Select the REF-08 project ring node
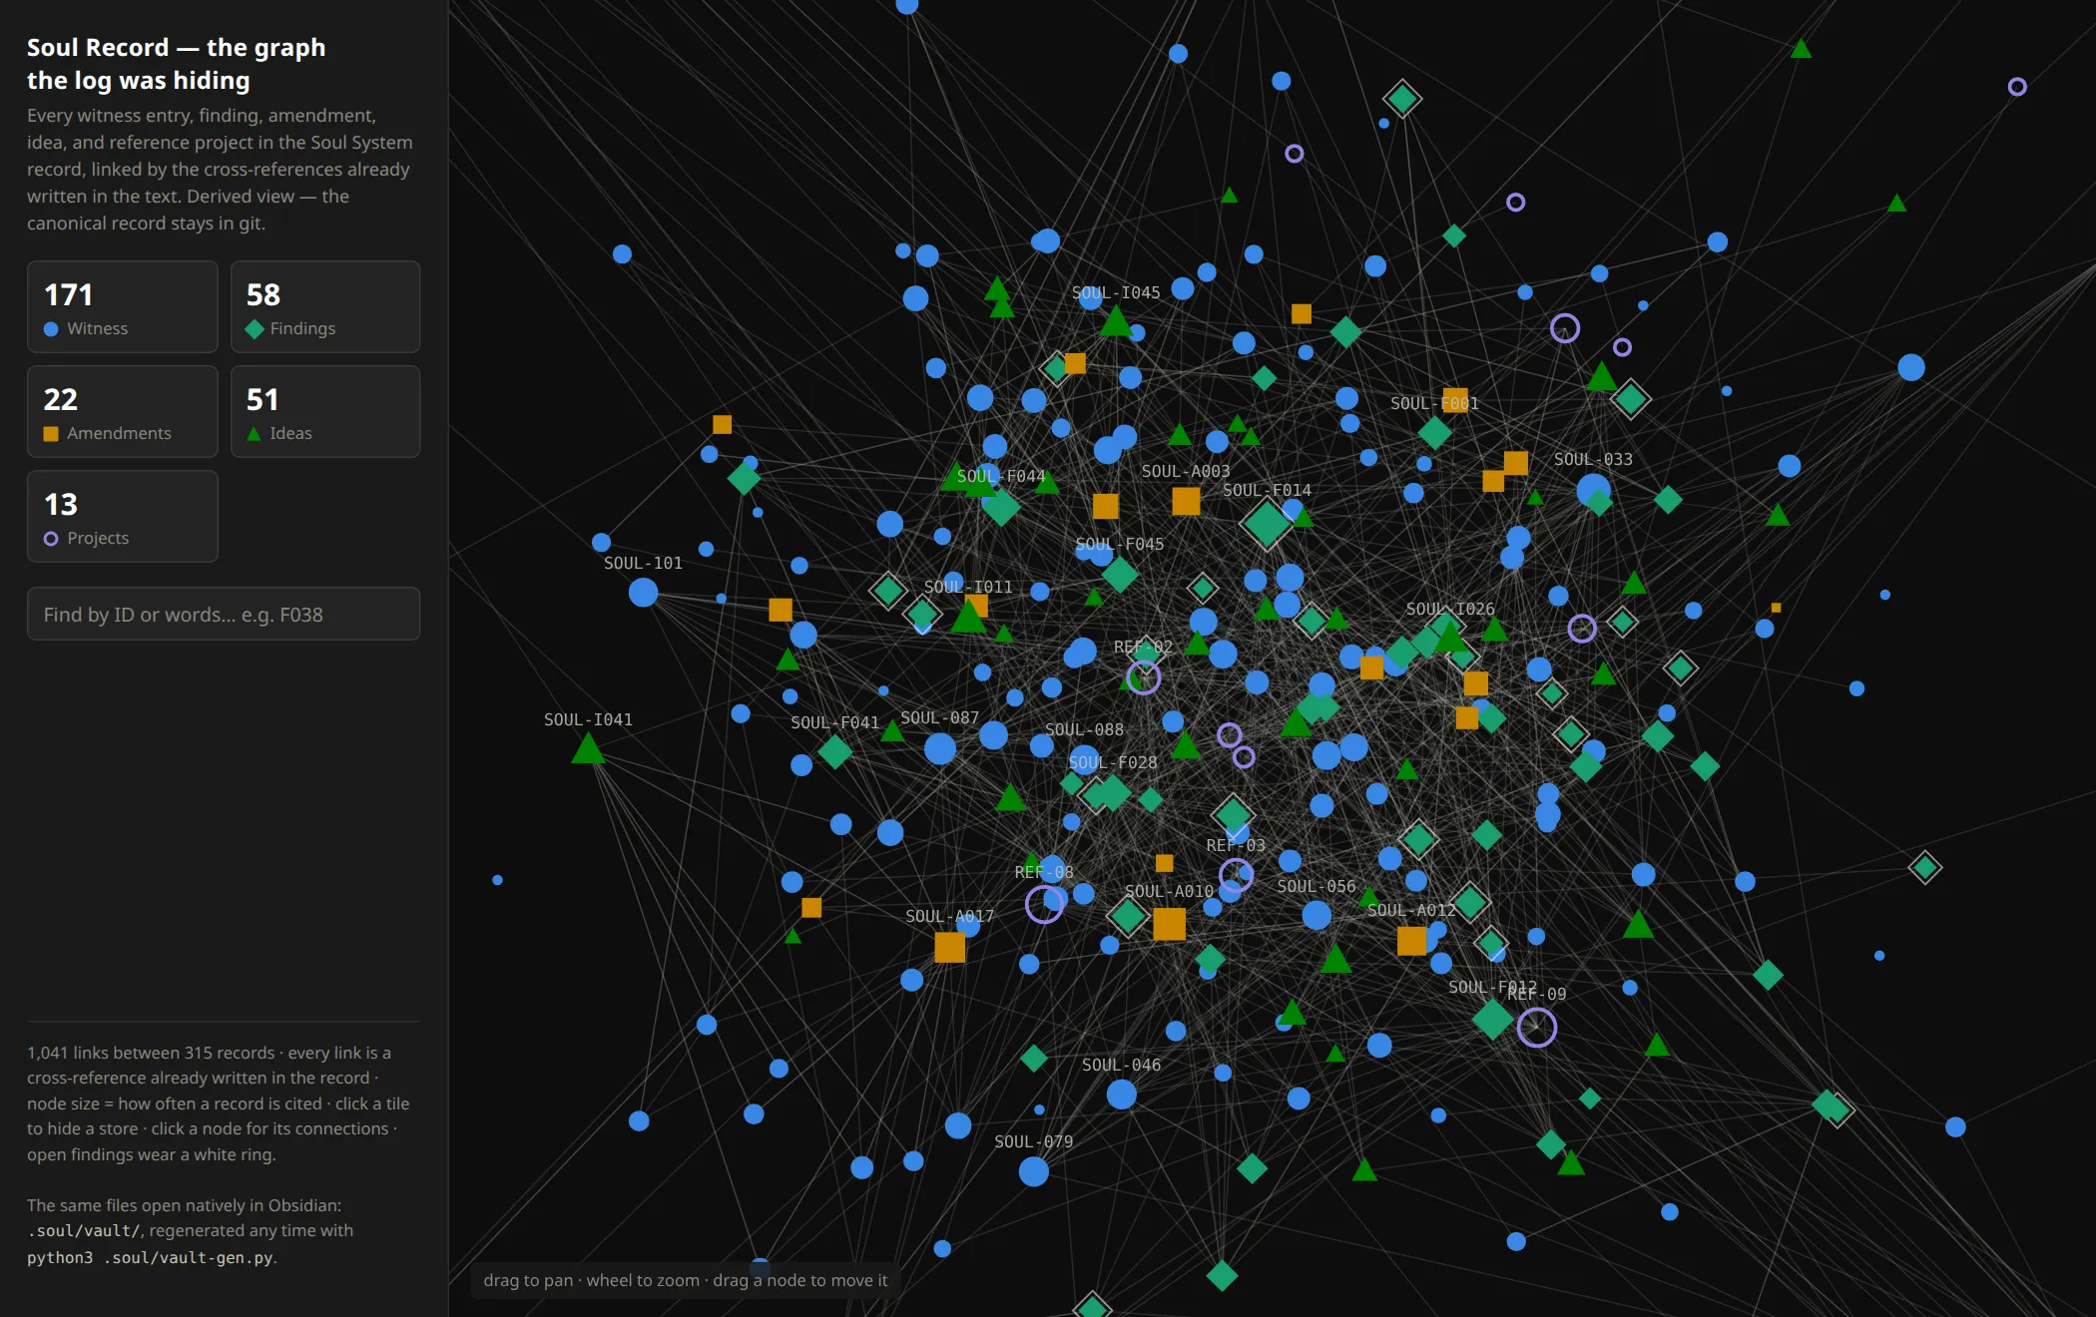Image resolution: width=2096 pixels, height=1317 pixels. click(1044, 905)
